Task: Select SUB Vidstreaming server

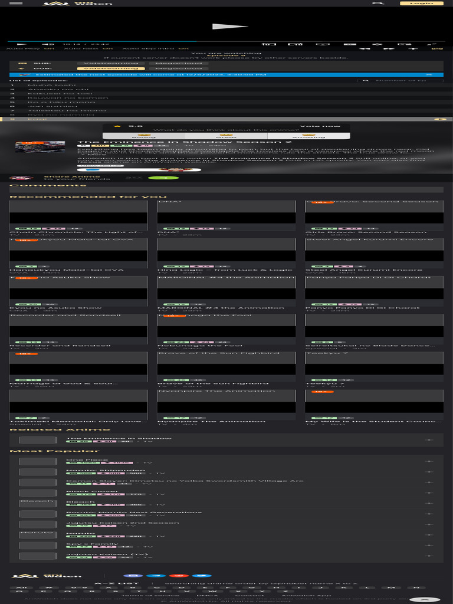Action: coord(111,63)
